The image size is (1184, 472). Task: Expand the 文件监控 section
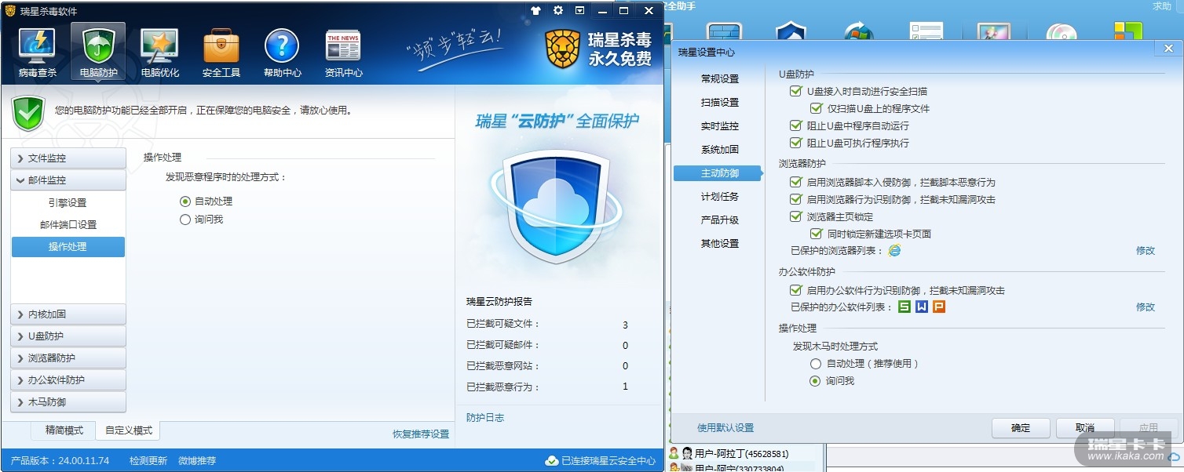coord(68,158)
